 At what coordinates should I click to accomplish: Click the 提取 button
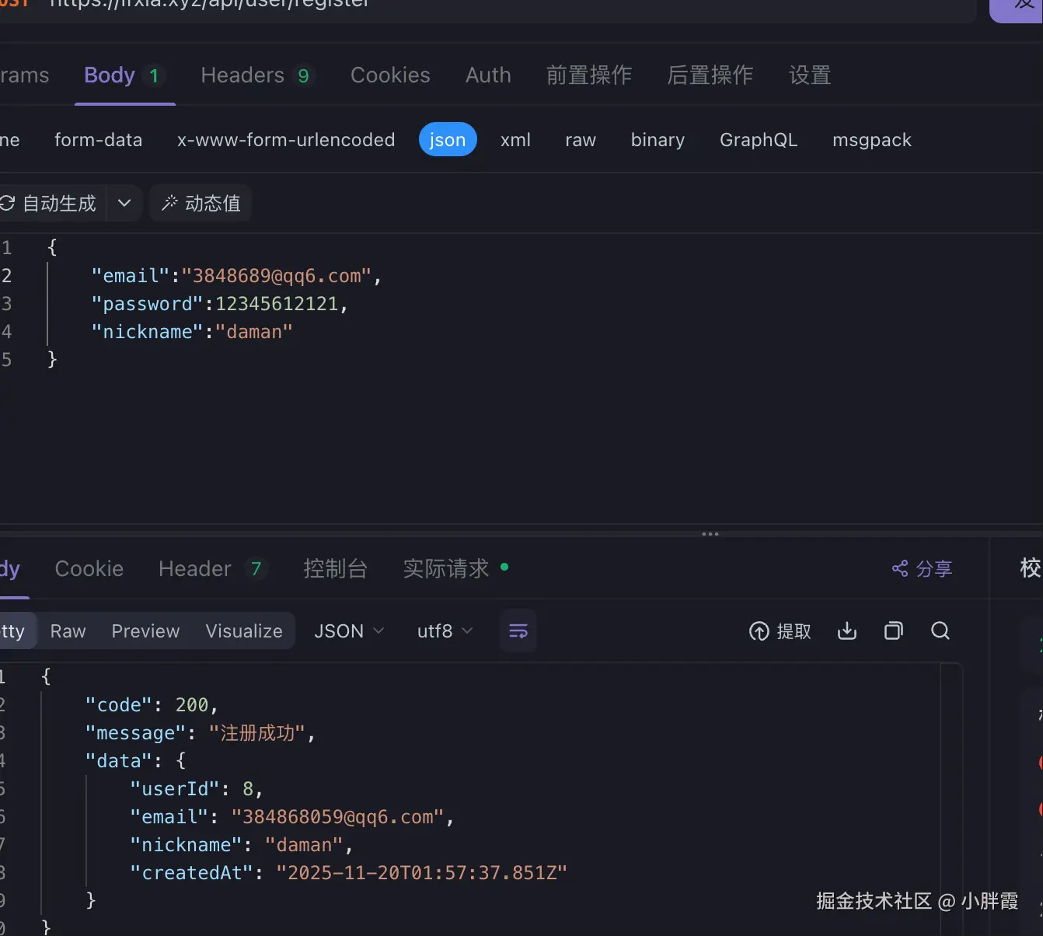[780, 631]
